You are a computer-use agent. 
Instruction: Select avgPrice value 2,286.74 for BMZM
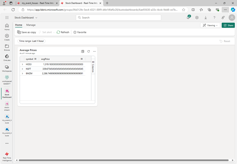click(x=63, y=73)
